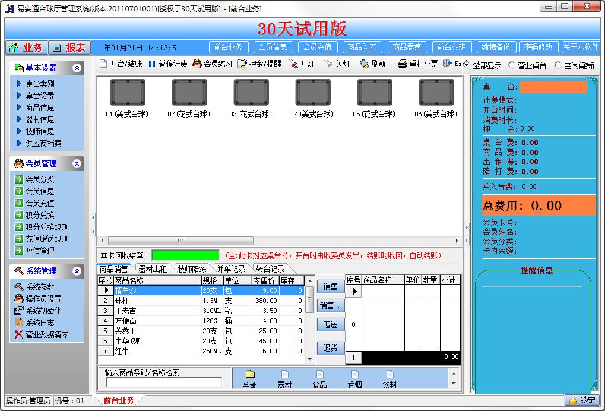Click the 赠送 gift button
605x411 pixels.
pos(330,324)
